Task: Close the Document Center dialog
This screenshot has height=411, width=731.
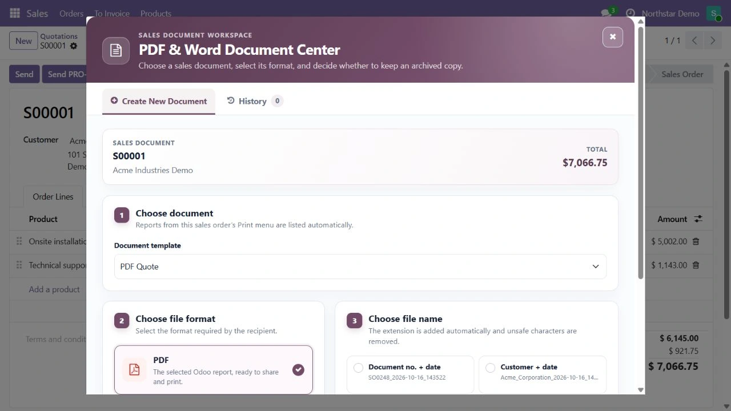Action: tap(612, 37)
